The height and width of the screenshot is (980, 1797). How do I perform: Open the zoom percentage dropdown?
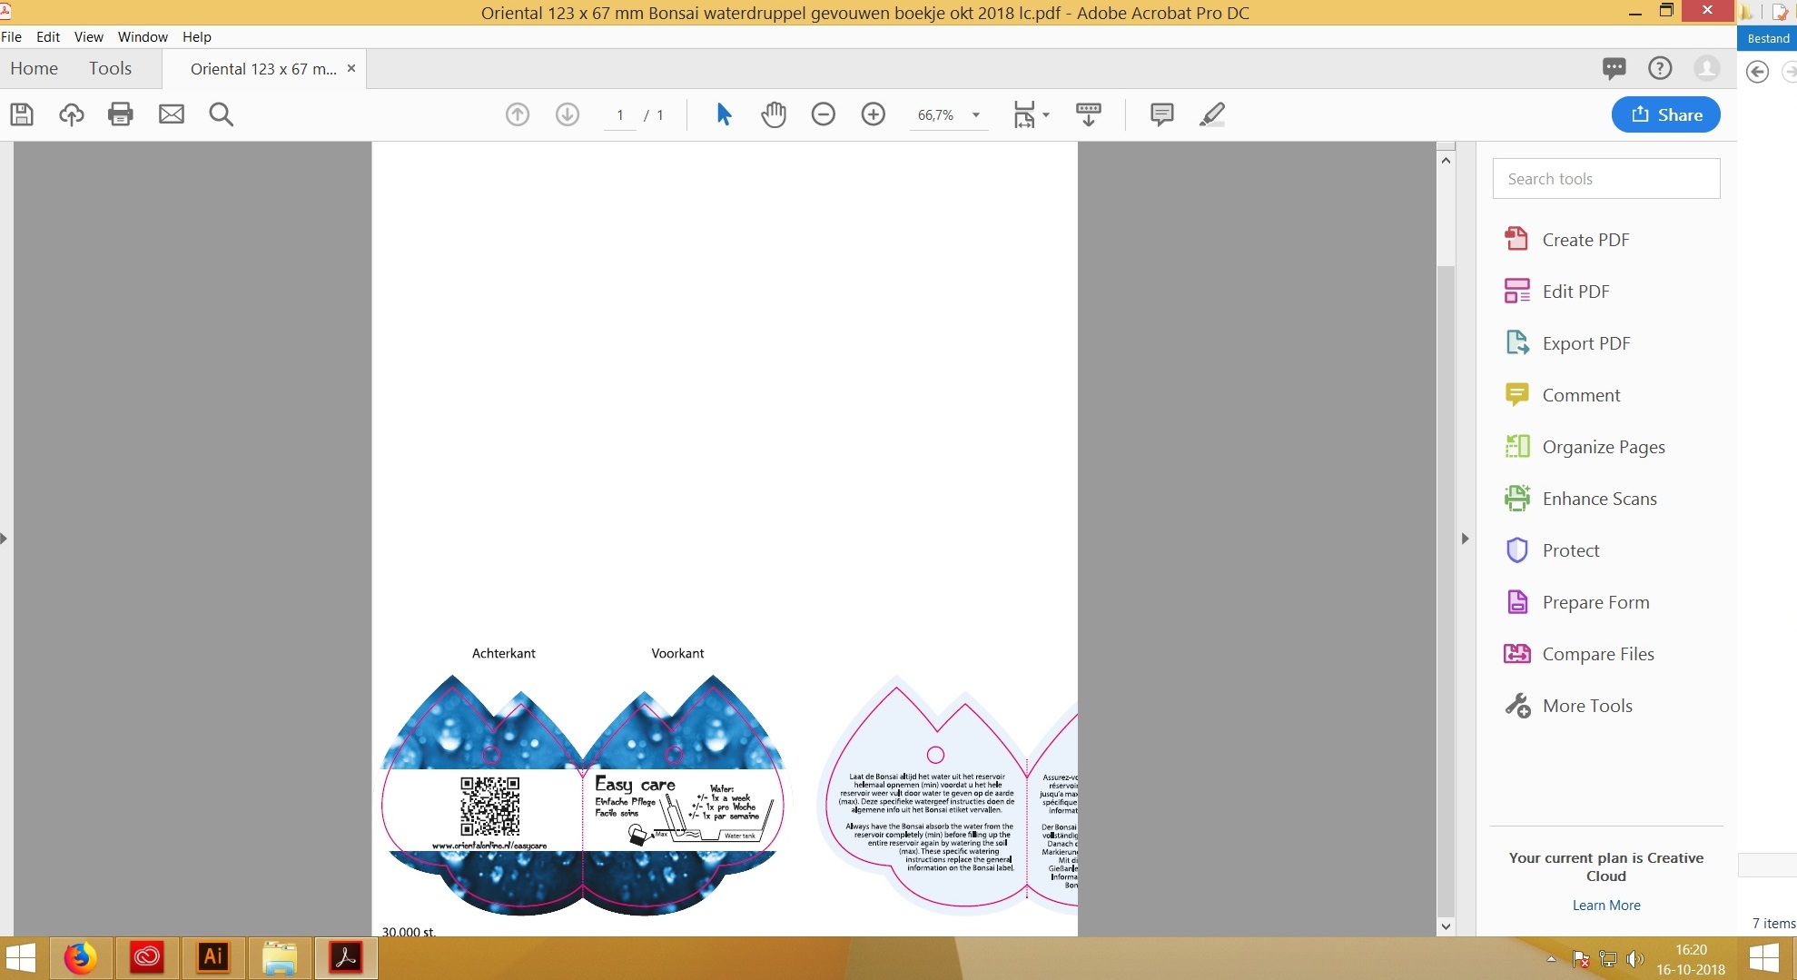pos(976,114)
